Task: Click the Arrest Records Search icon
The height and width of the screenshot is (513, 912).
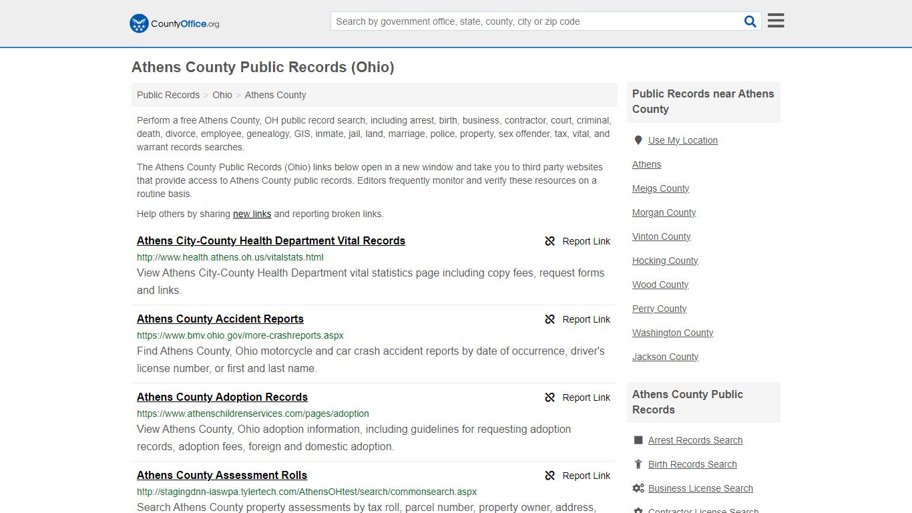Action: click(638, 440)
